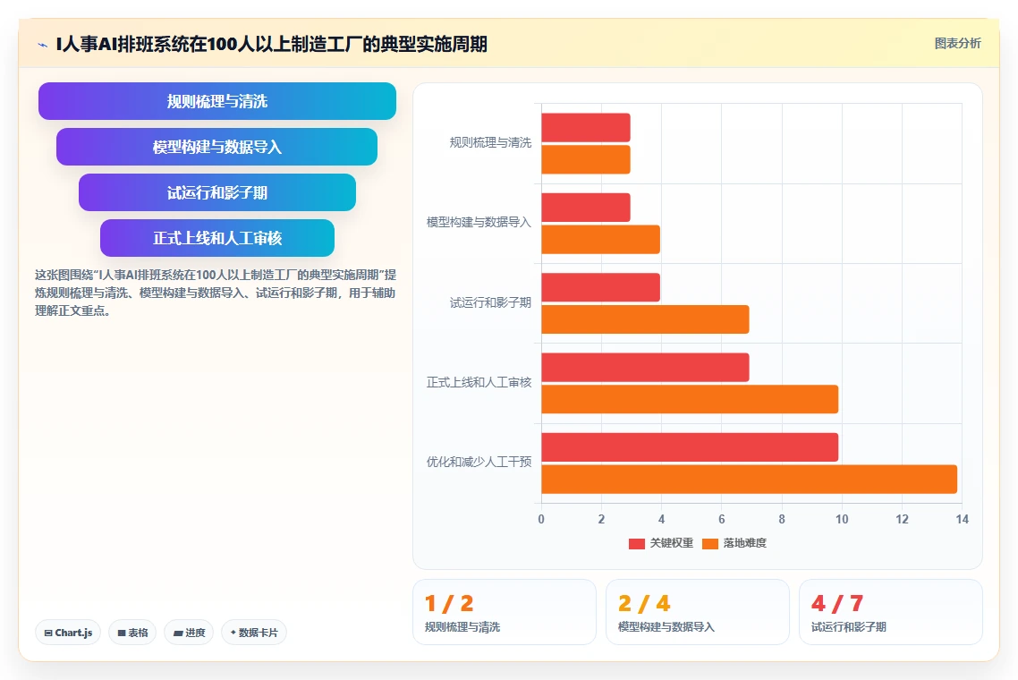Viewport: 1018px width, 680px height.
Task: Click the description paragraph under the funnel
Action: click(x=216, y=293)
